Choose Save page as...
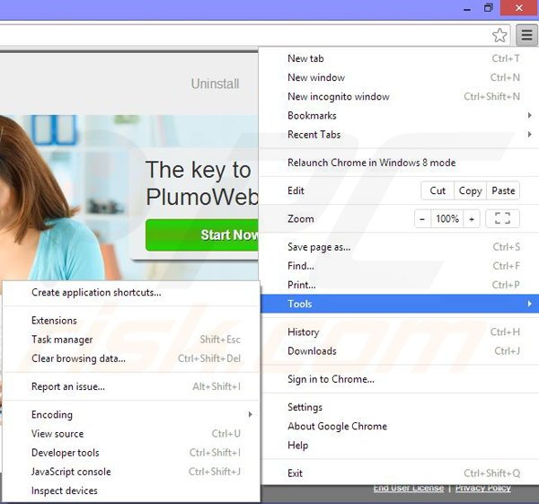The height and width of the screenshot is (504, 539). coord(400,247)
